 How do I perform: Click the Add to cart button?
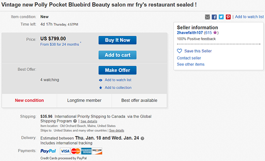click(x=117, y=55)
